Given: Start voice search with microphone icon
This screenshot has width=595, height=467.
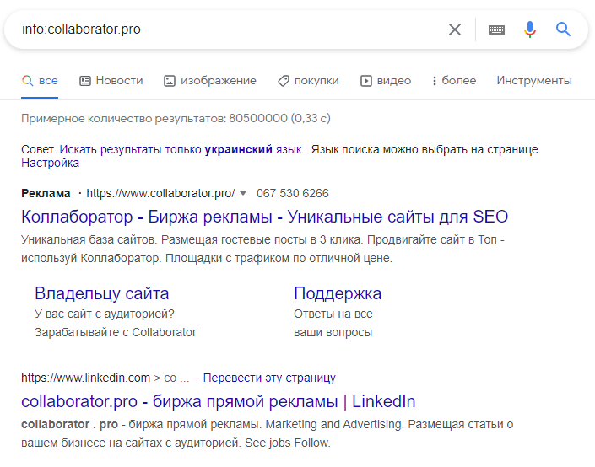Looking at the screenshot, I should [530, 30].
